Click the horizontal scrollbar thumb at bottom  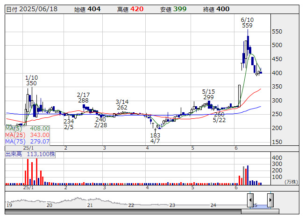pos(260,212)
